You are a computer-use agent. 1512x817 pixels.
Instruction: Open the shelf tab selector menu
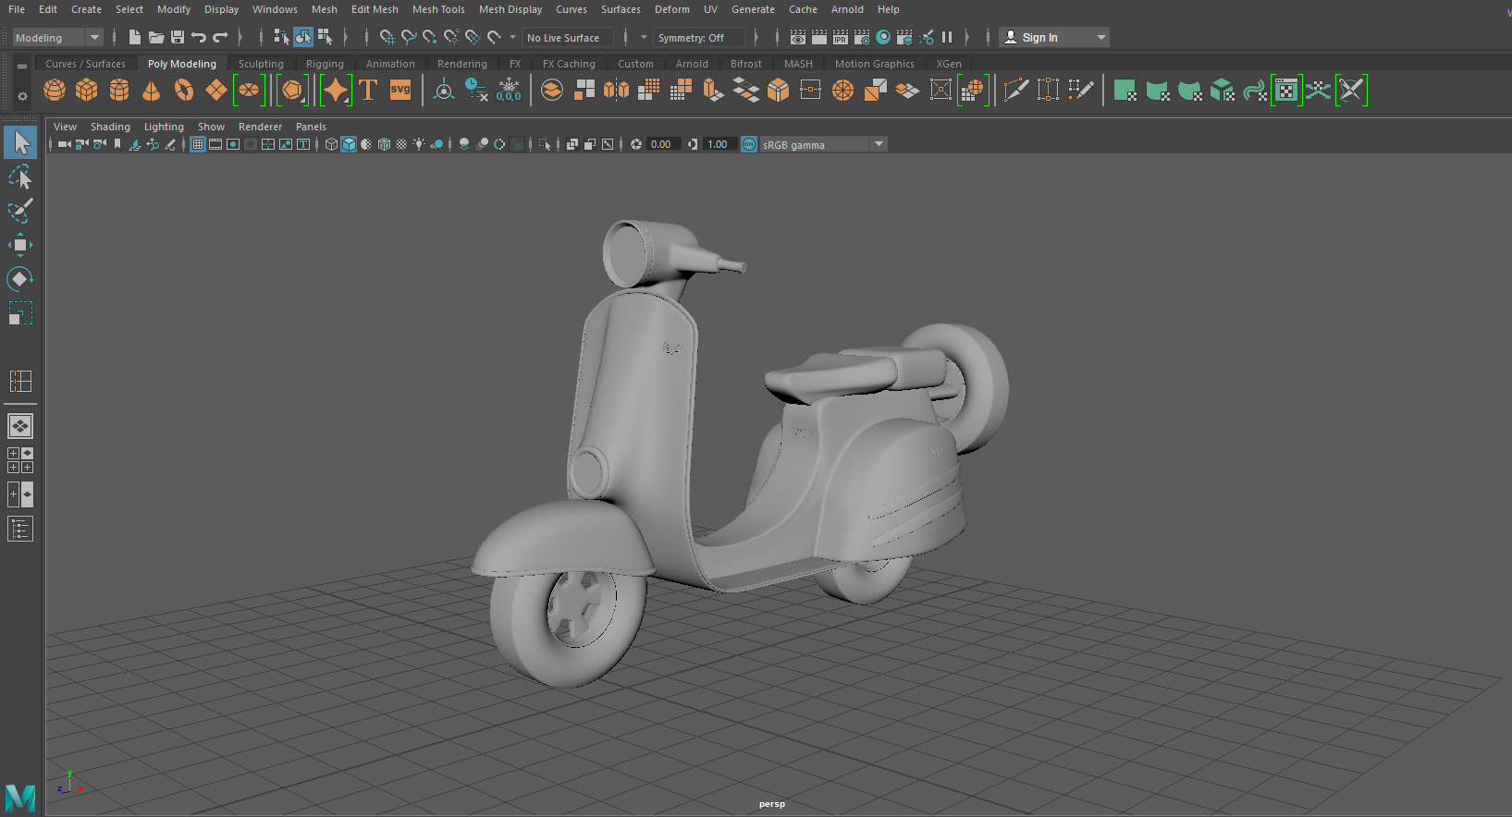point(22,66)
